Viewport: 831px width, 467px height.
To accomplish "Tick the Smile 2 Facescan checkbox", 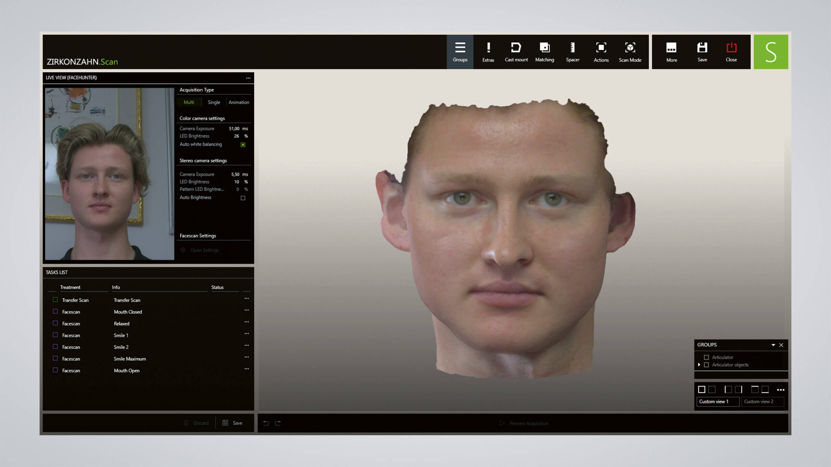I will [x=55, y=346].
